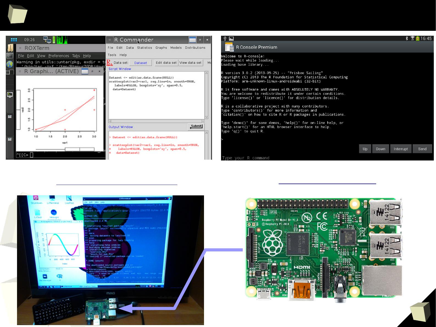Tap the Up button in R Console
Viewport: 436px width, 327px height.
(x=365, y=149)
